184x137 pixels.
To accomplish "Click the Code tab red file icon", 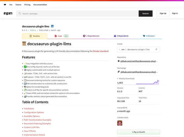I will [56, 36].
